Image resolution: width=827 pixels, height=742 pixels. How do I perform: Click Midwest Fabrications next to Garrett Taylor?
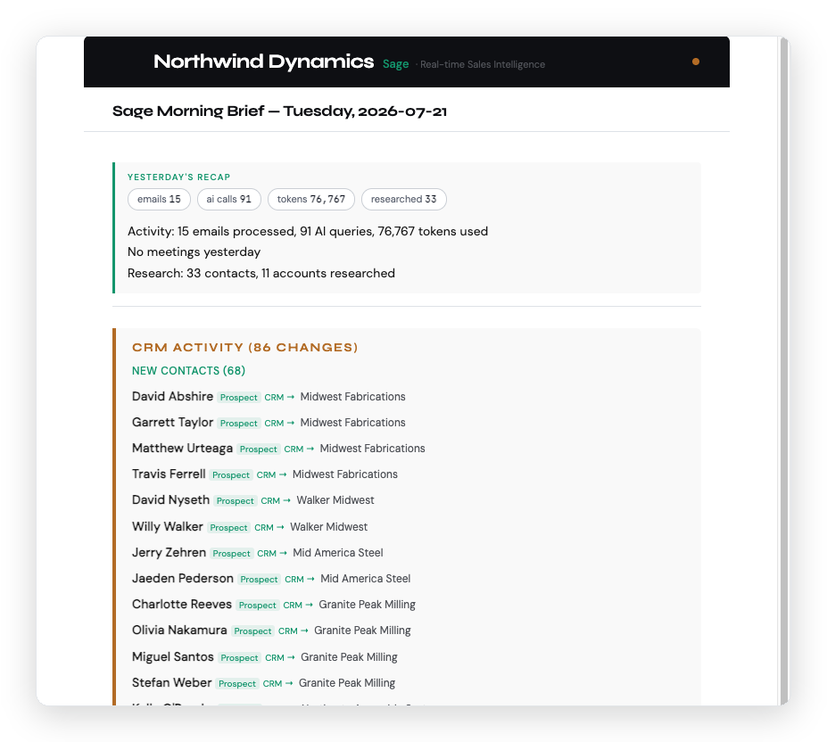353,423
